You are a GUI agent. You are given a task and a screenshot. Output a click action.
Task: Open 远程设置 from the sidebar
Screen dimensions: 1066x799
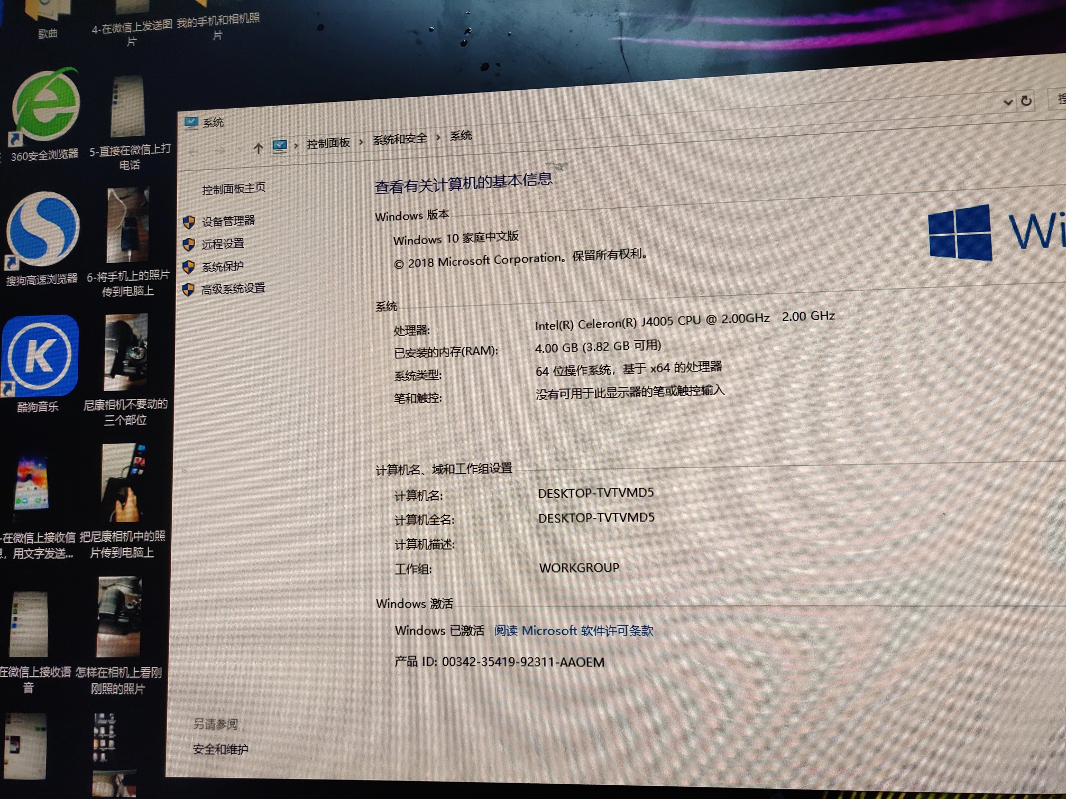pyautogui.click(x=223, y=244)
